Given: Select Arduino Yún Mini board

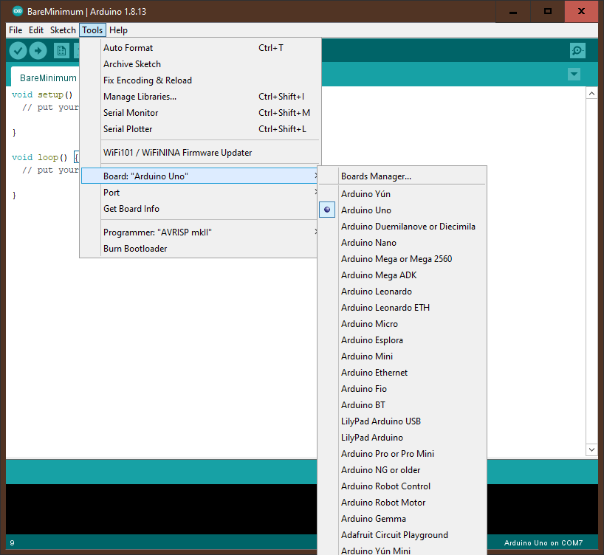Looking at the screenshot, I should (x=402, y=550).
